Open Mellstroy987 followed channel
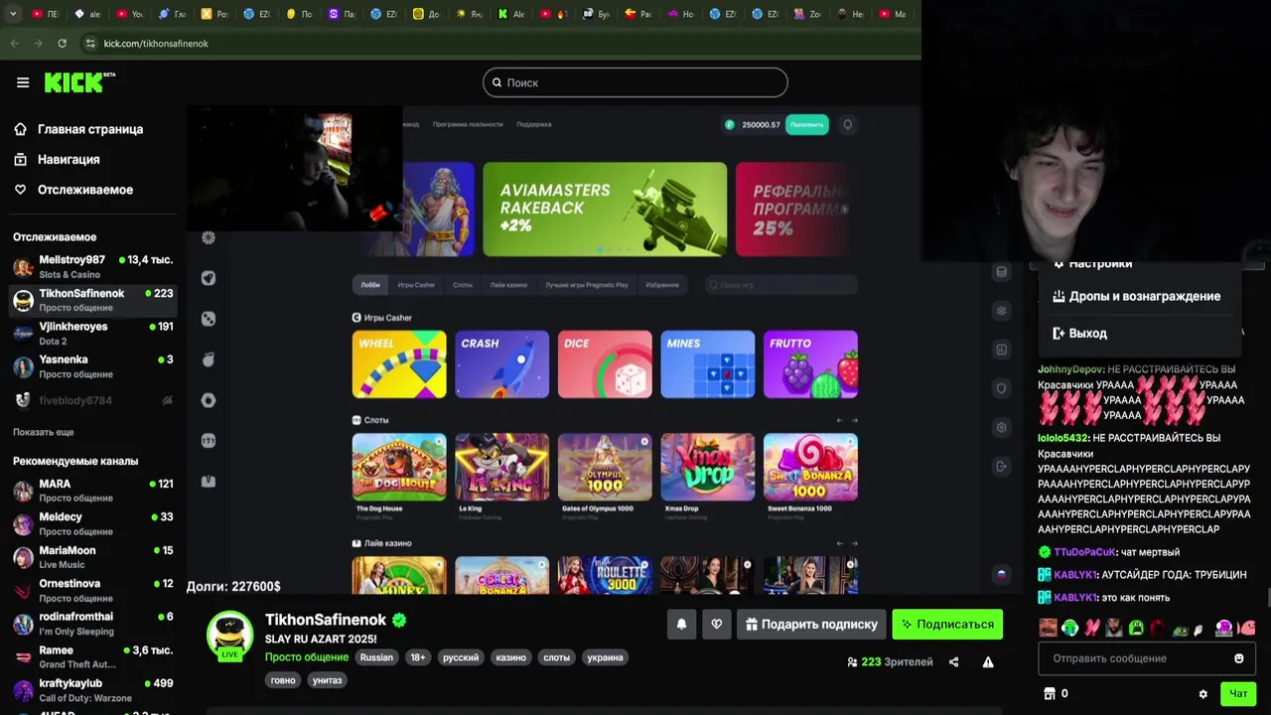This screenshot has width=1271, height=715. [93, 267]
